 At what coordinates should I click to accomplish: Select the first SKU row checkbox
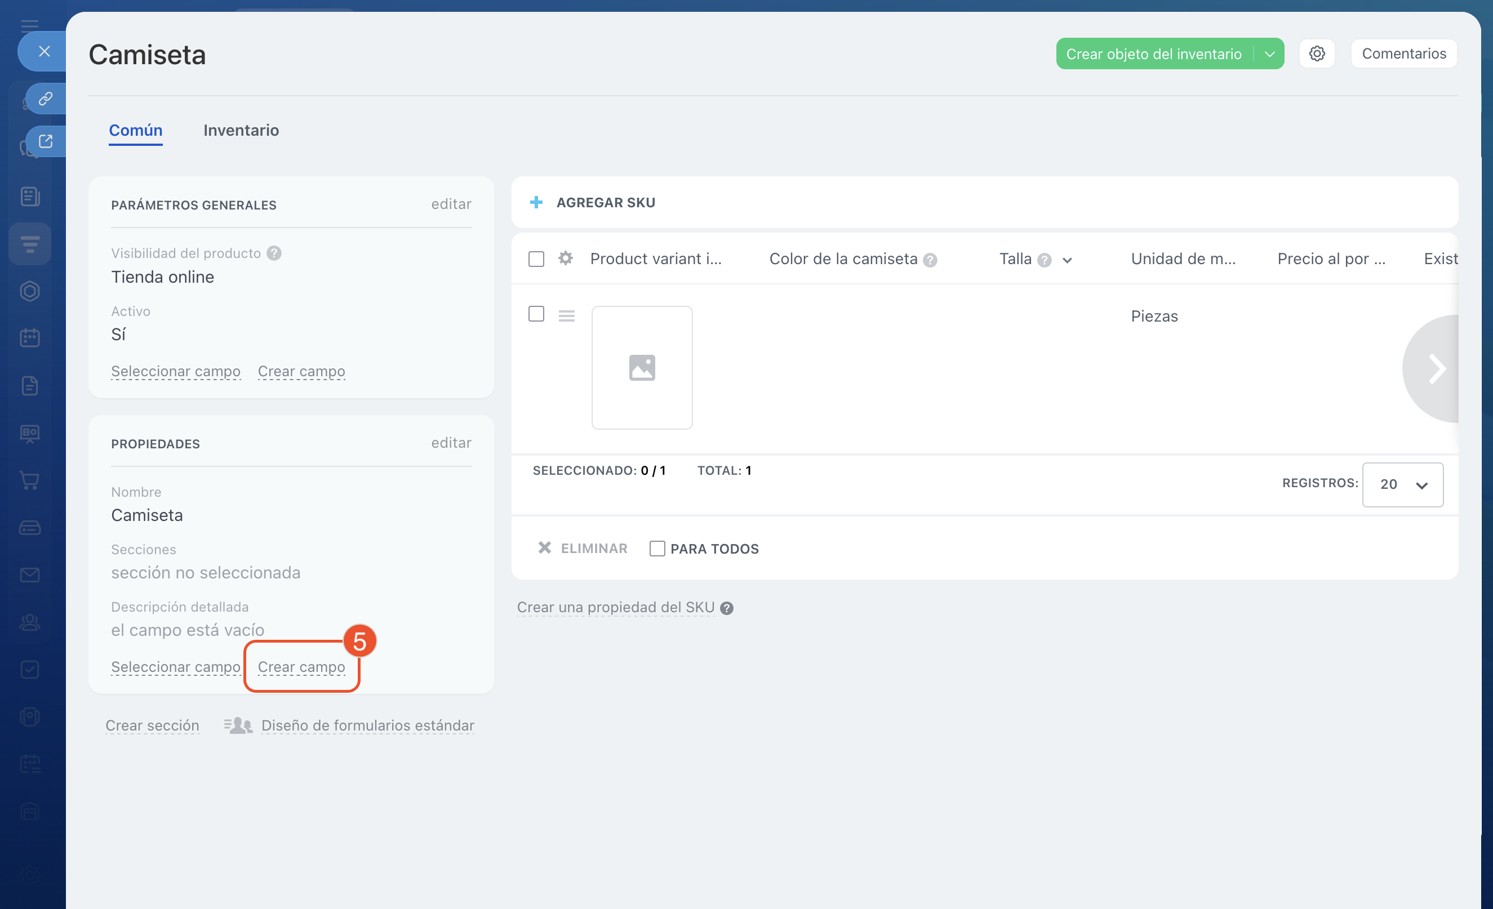point(536,314)
